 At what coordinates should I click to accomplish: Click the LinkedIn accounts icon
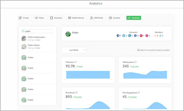pos(129,36)
